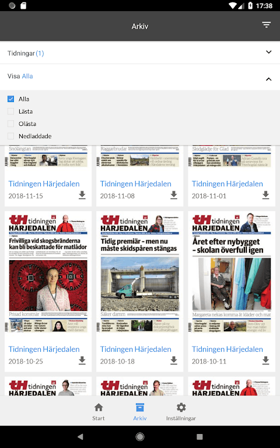
Task: Tap the Android back button
Action: pos(80,436)
